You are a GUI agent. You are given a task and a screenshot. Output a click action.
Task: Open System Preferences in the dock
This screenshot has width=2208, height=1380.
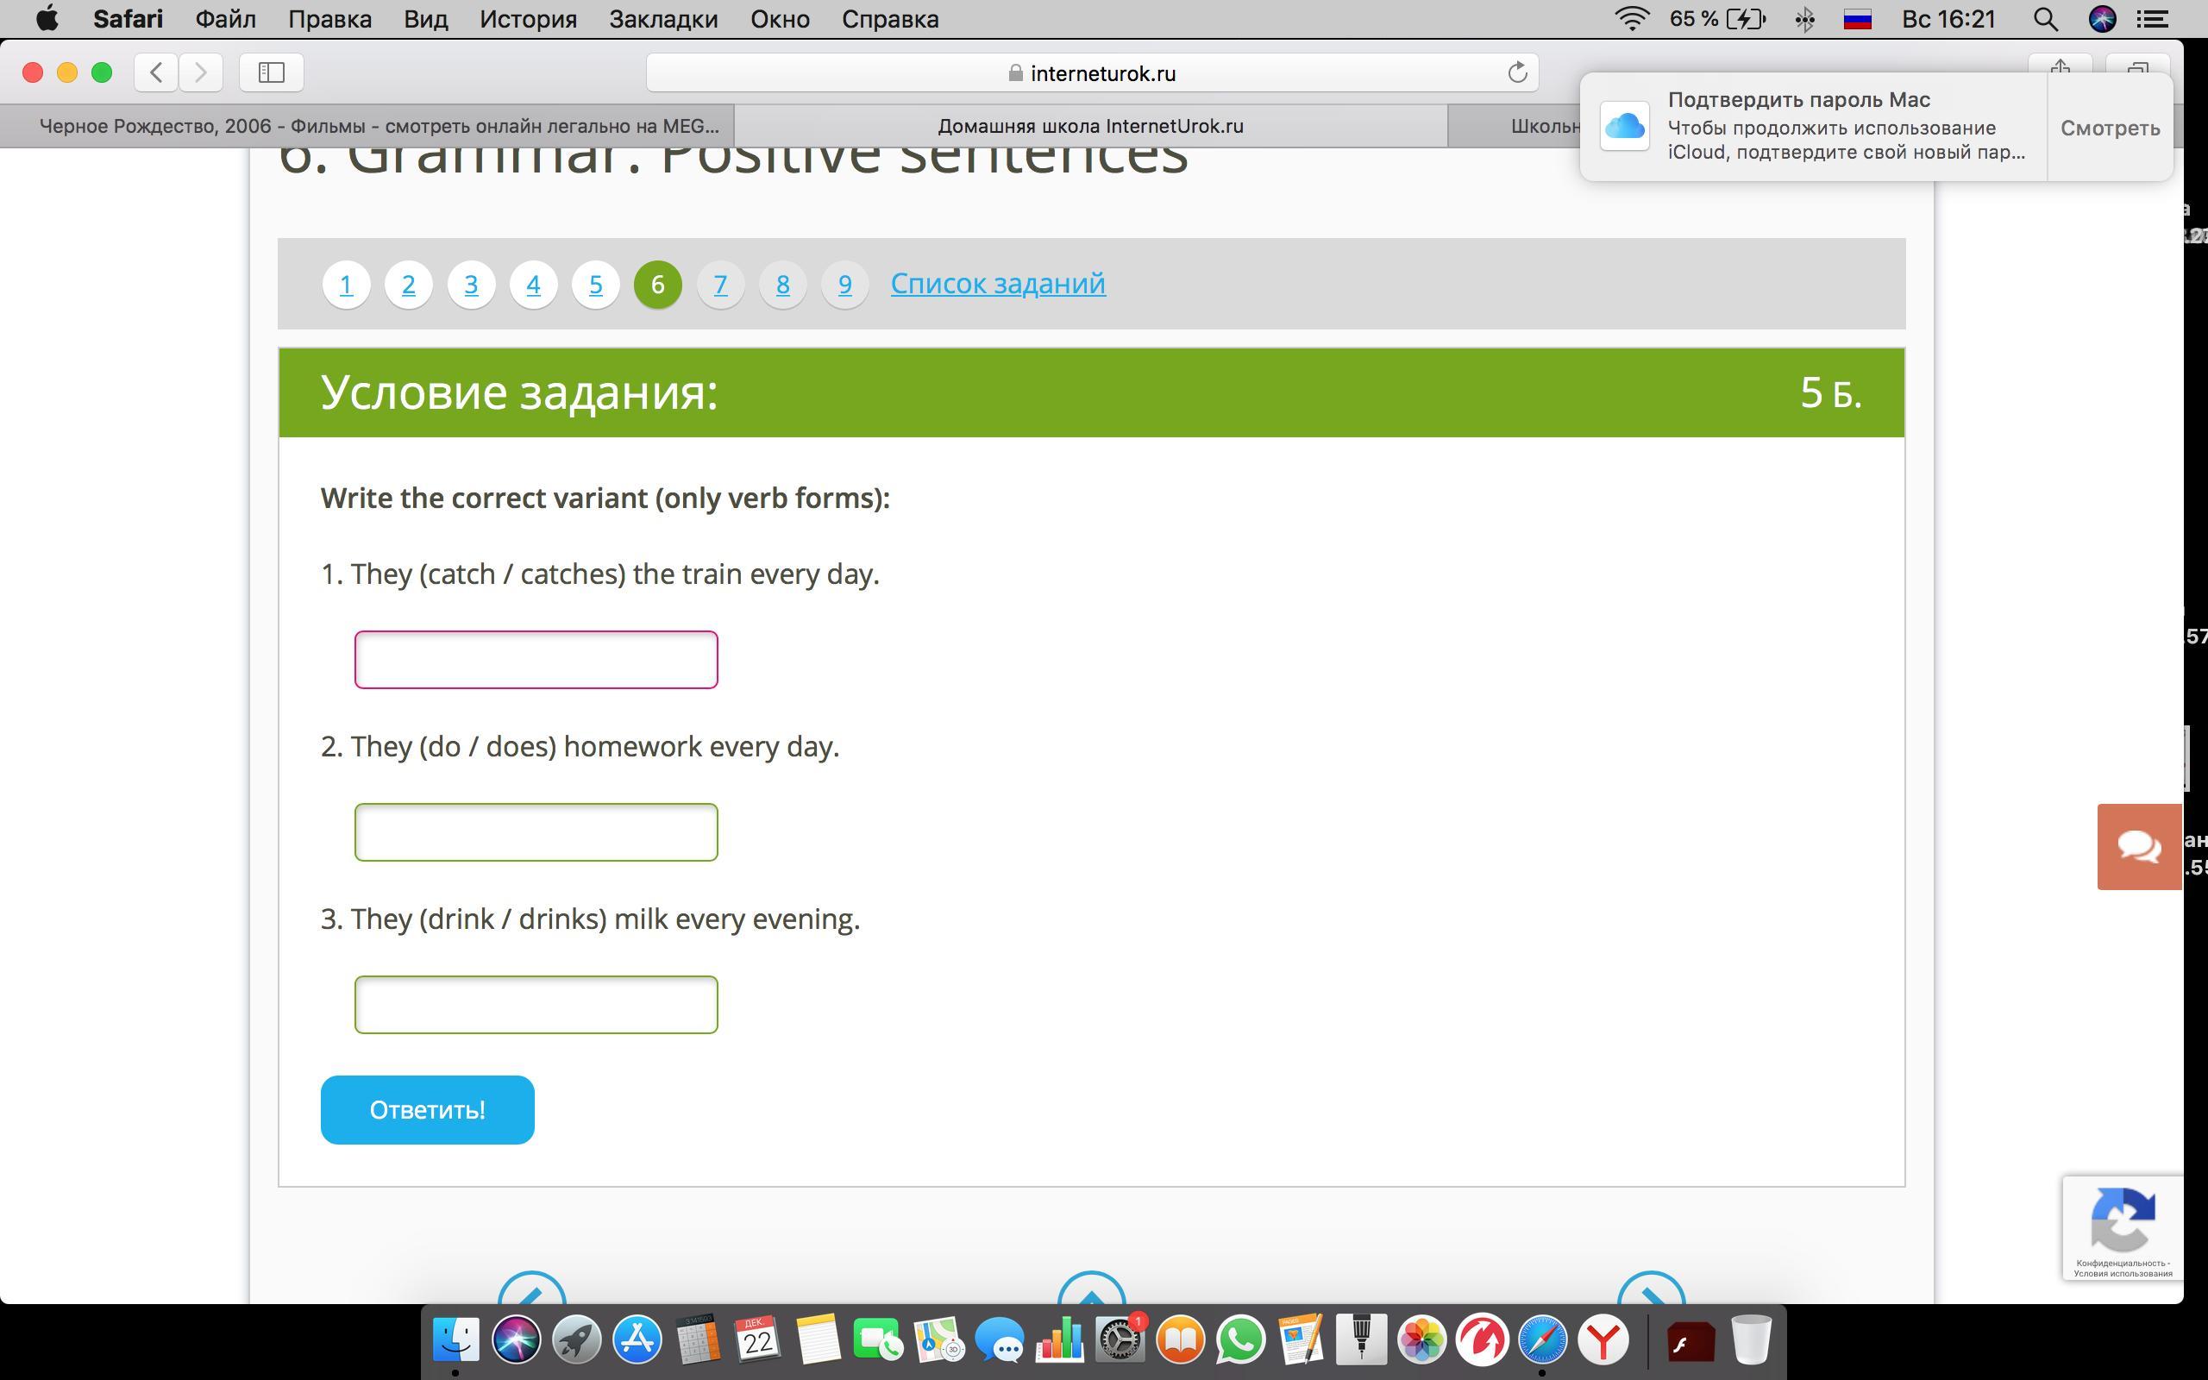point(1120,1339)
